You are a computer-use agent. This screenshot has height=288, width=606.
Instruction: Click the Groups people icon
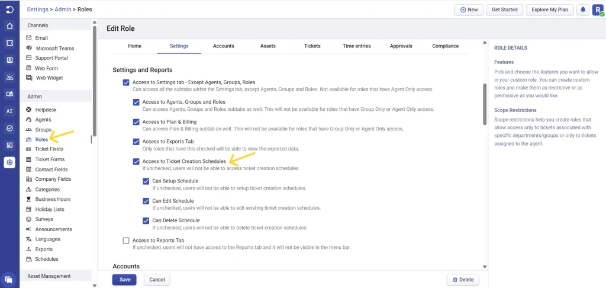point(28,130)
